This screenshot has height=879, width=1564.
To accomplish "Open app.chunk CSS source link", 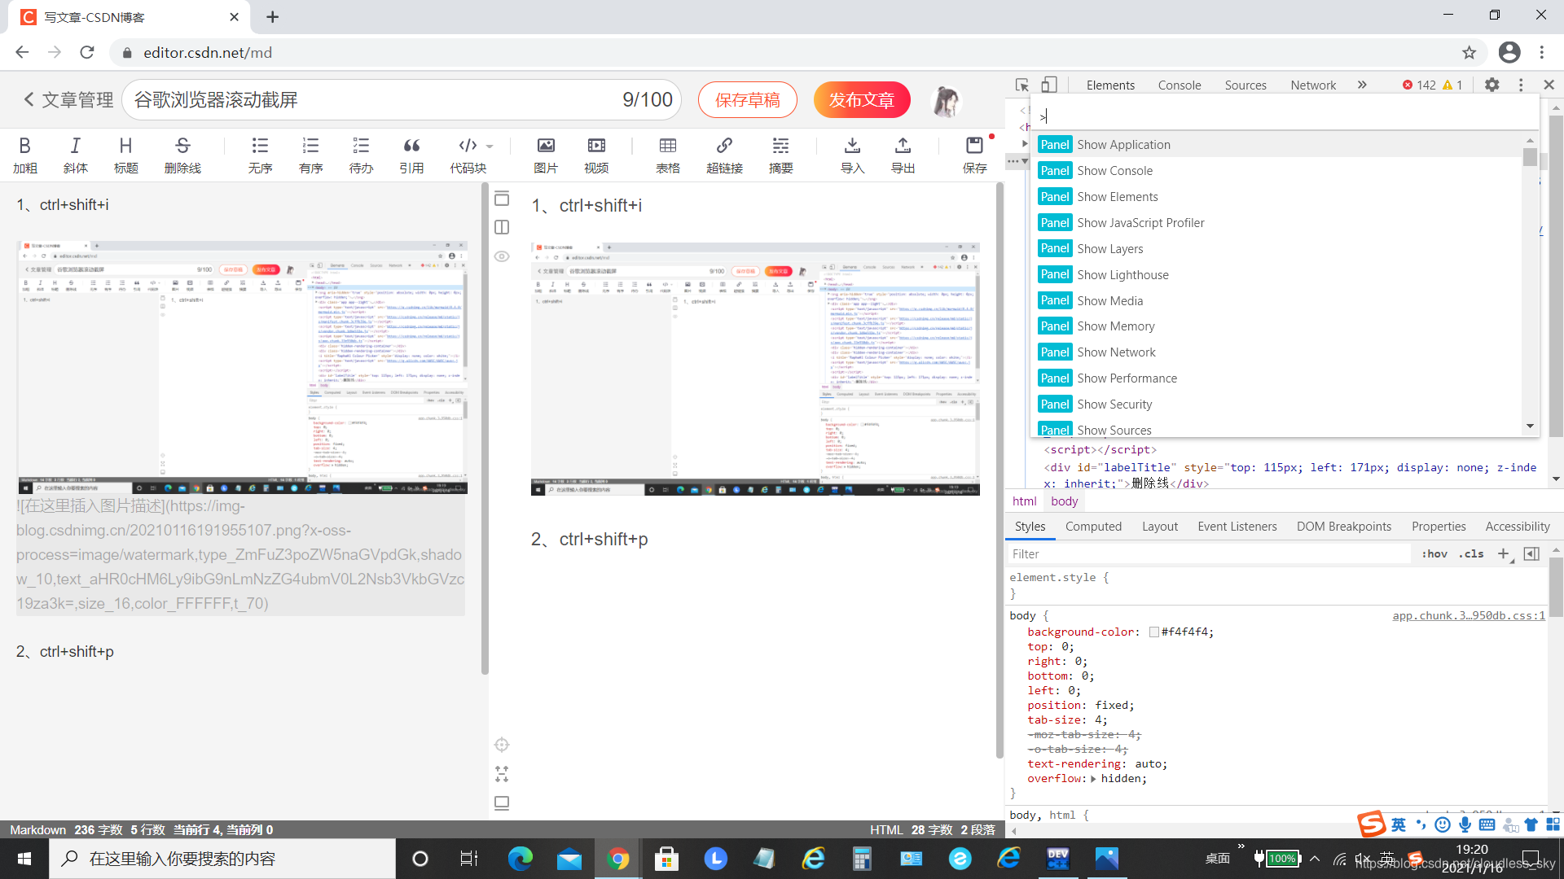I will [1468, 616].
